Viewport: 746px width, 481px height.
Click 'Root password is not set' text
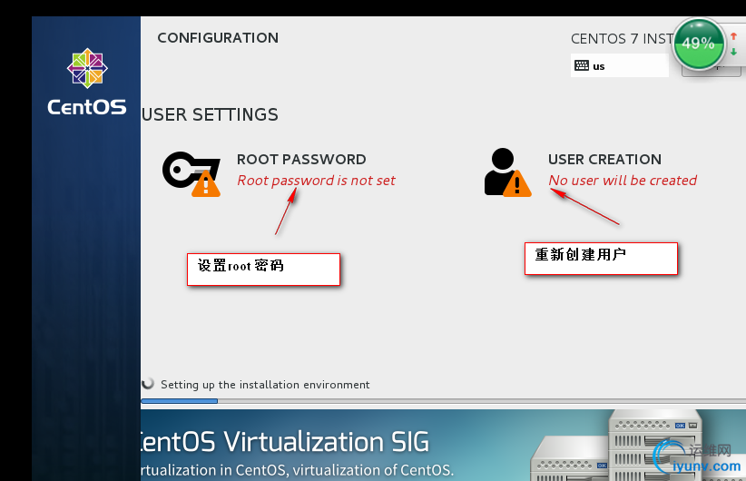coord(316,181)
